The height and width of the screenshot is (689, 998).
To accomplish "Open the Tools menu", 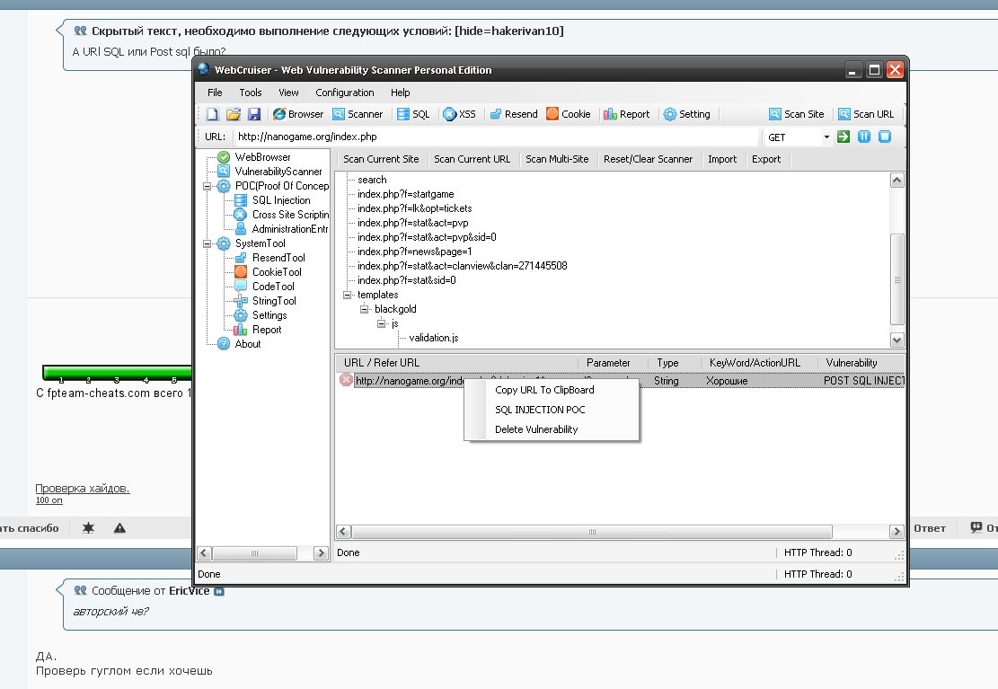I will tap(250, 93).
